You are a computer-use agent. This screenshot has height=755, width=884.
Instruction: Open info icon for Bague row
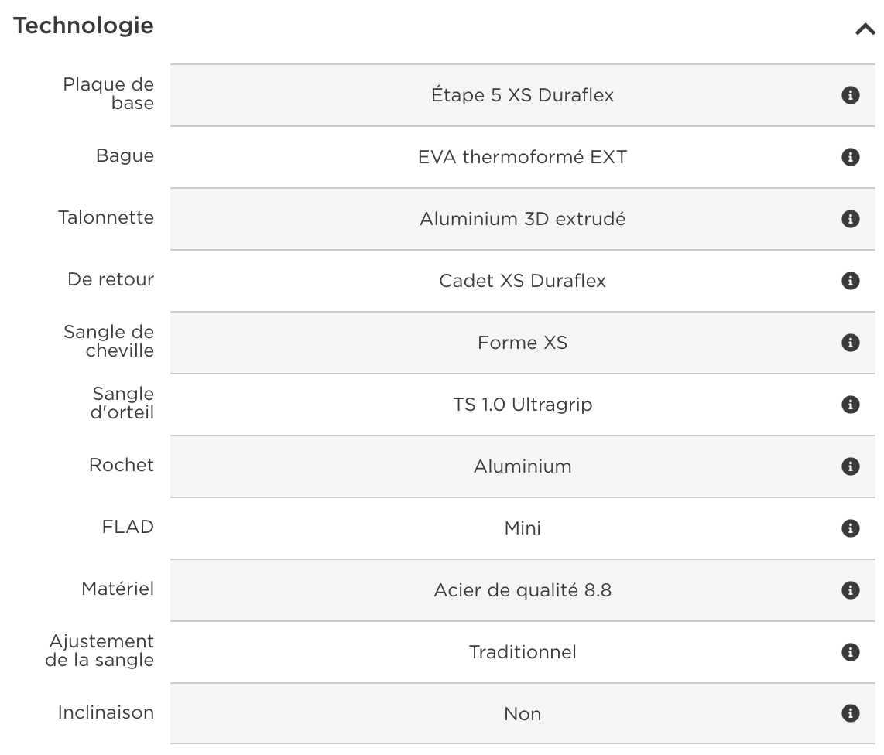(x=850, y=157)
